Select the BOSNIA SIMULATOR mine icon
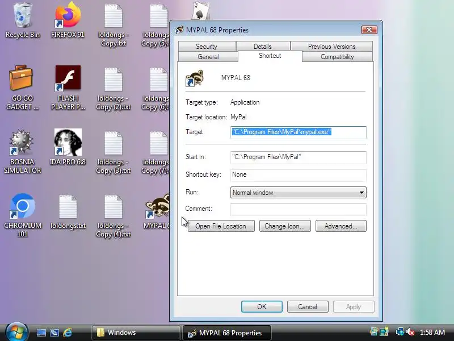454x341 pixels. 22,151
